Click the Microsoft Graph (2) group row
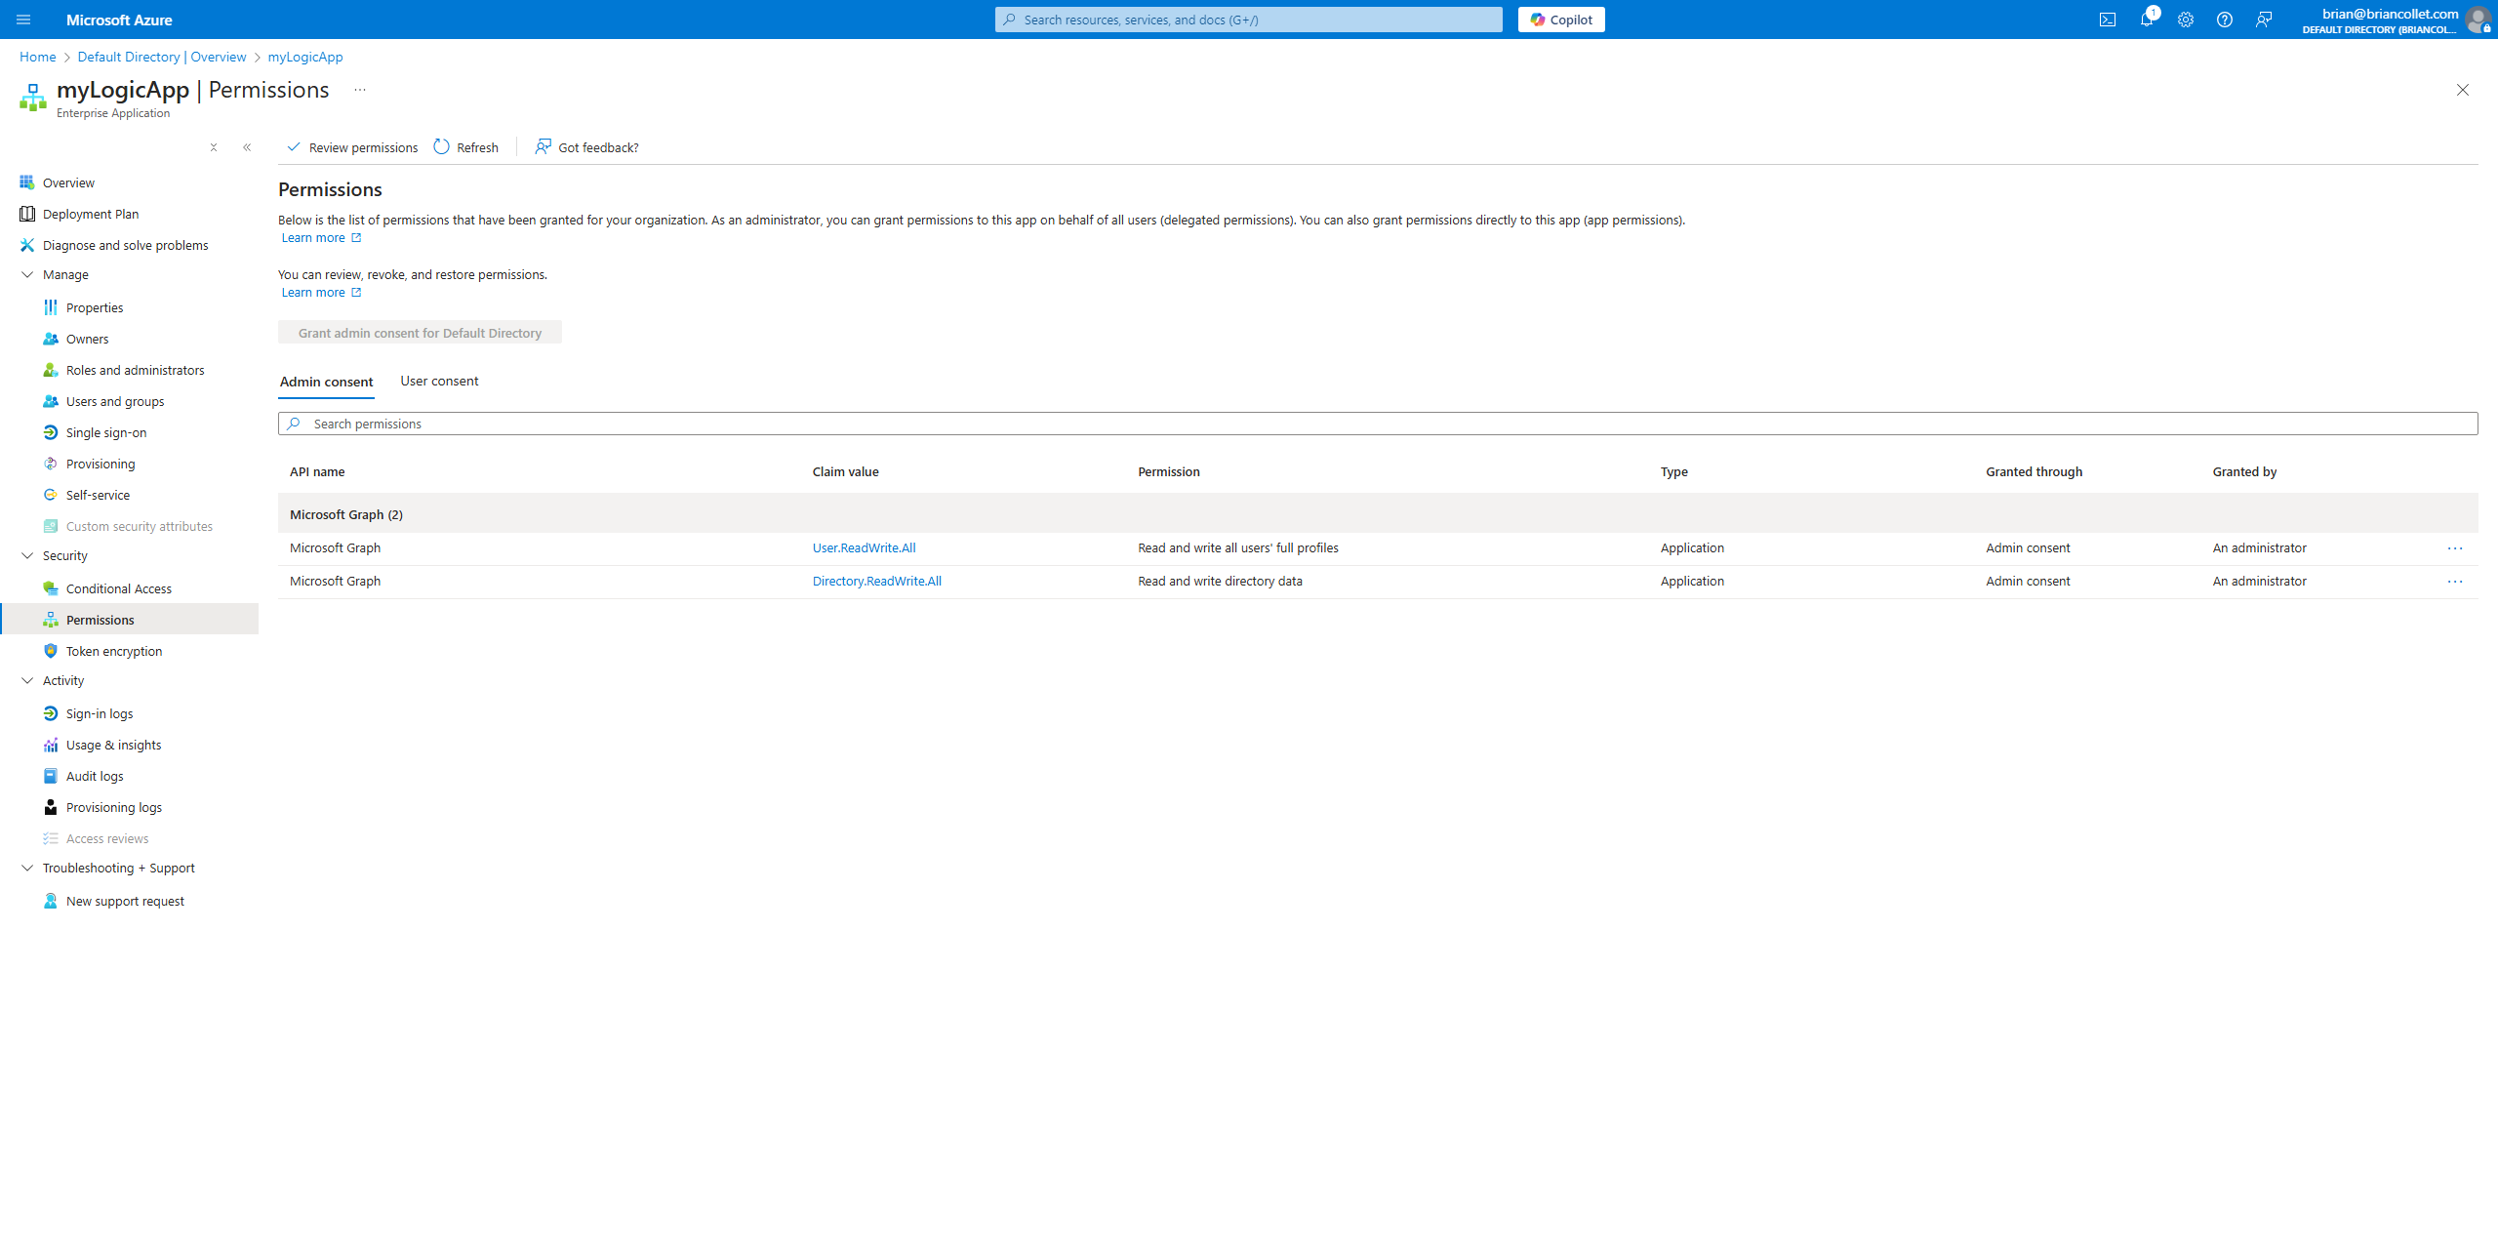Image resolution: width=2498 pixels, height=1254 pixels. pos(1378,514)
